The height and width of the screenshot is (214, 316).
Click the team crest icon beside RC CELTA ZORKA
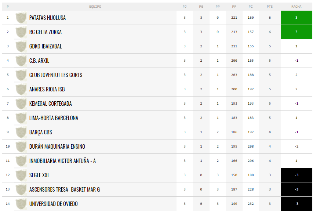(x=21, y=32)
